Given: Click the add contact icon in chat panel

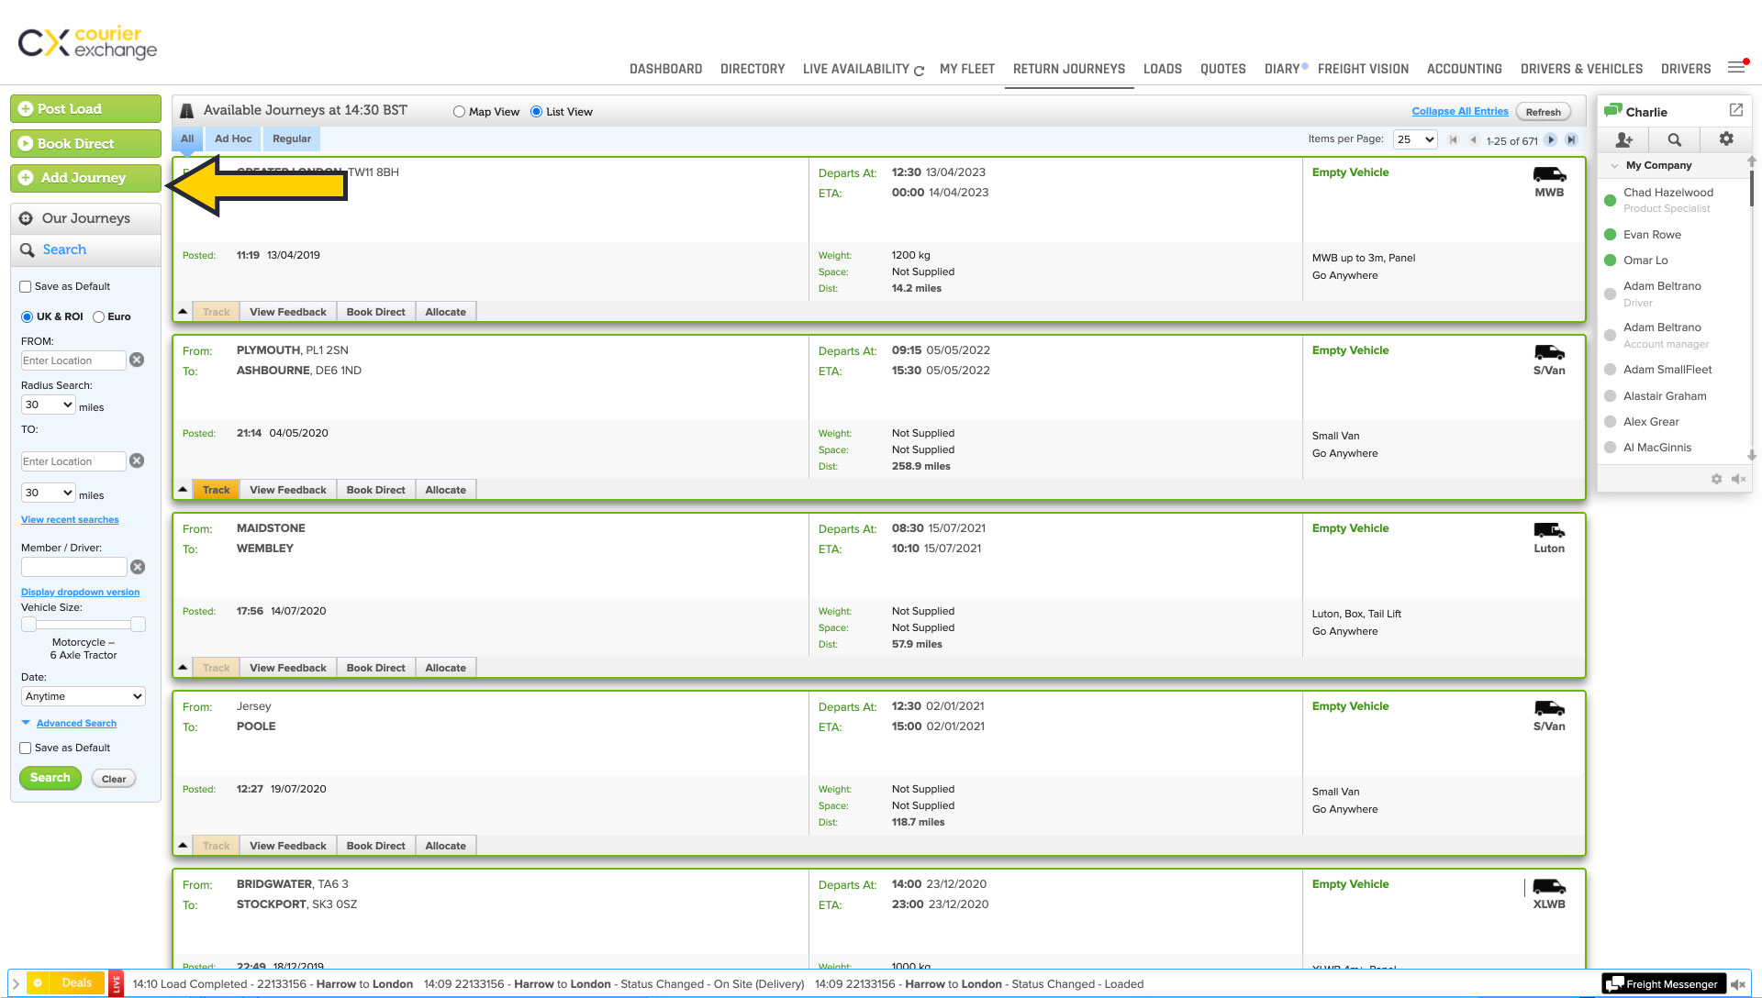Looking at the screenshot, I should (1623, 139).
